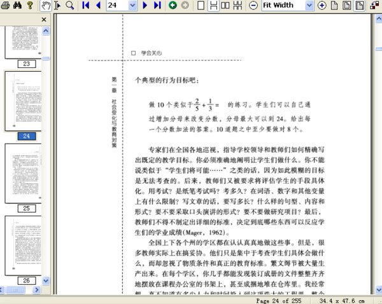Switch to single page layout
Viewport: 382px width, 304px height.
click(x=201, y=5)
